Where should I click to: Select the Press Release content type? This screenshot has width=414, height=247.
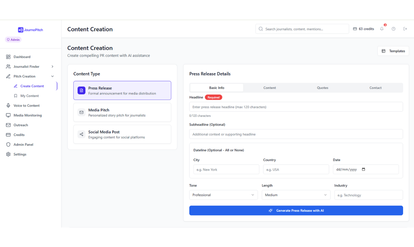tap(122, 90)
